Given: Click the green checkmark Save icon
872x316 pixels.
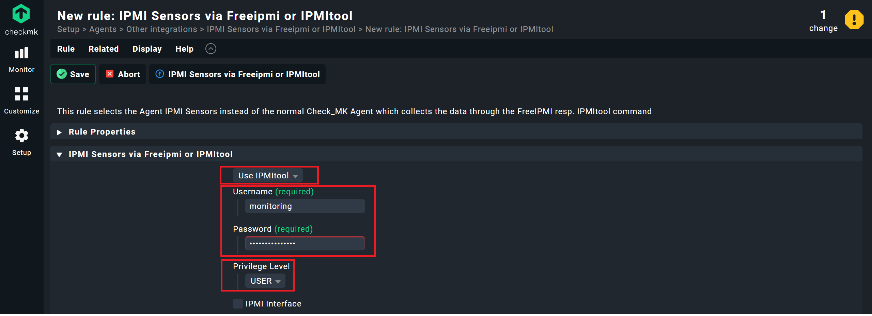Looking at the screenshot, I should (x=62, y=74).
